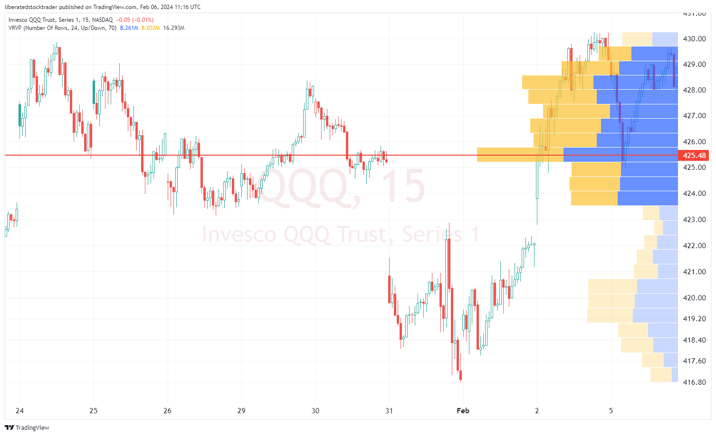The width and height of the screenshot is (716, 436).
Task: Click the 422.00 price axis label
Action: 694,245
